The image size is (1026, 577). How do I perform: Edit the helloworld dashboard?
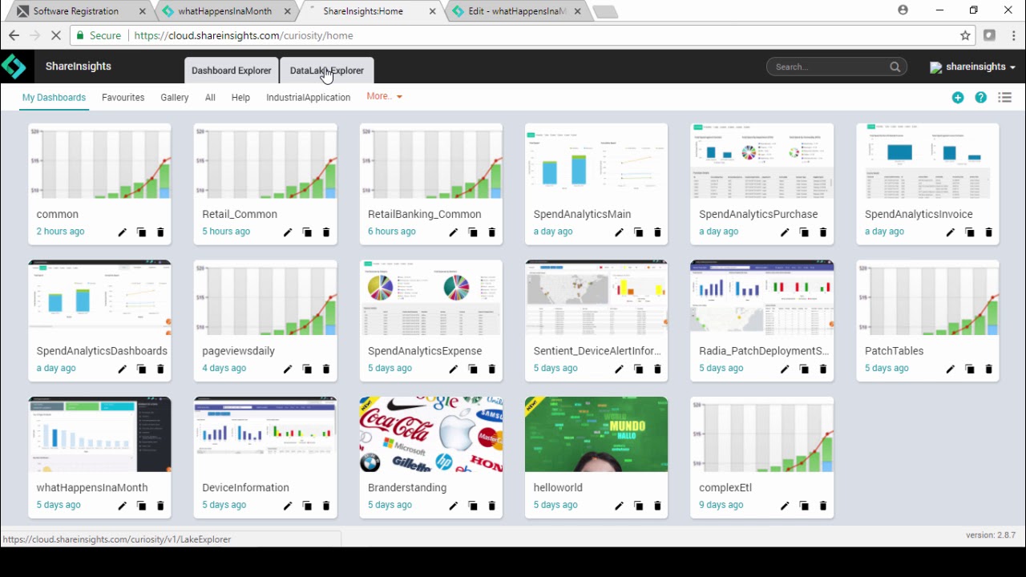(x=619, y=506)
